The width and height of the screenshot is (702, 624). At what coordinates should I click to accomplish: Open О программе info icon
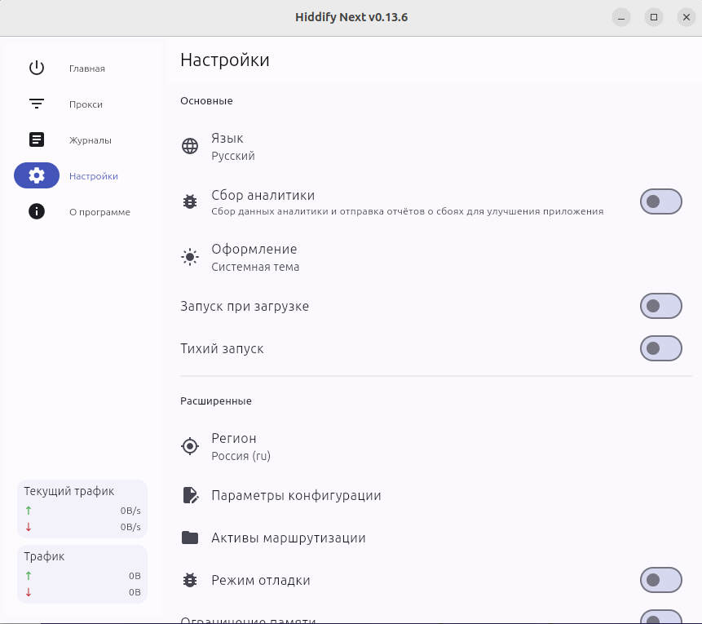[37, 211]
